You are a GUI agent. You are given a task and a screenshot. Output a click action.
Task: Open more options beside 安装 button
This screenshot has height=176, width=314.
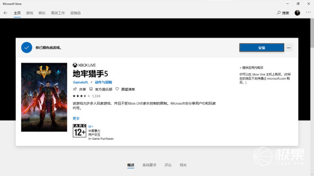(x=288, y=48)
